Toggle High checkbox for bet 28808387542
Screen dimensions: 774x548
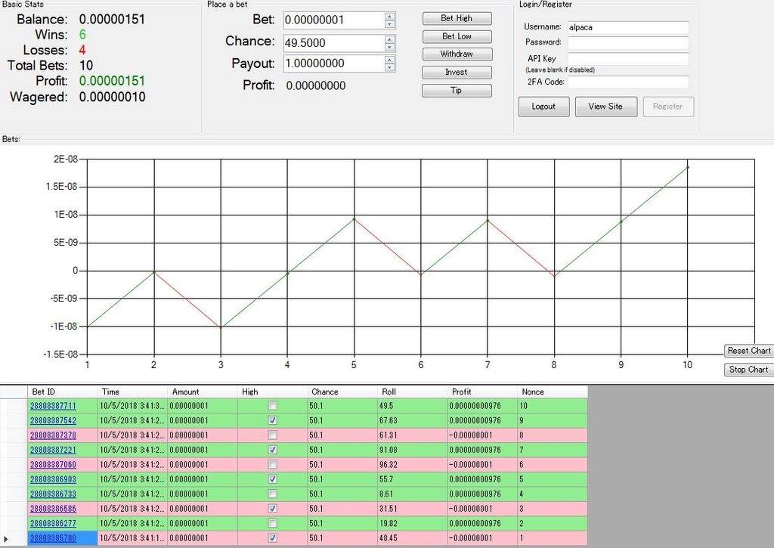pyautogui.click(x=272, y=420)
